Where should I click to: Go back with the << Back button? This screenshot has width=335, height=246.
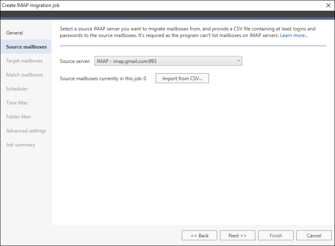pyautogui.click(x=200, y=235)
